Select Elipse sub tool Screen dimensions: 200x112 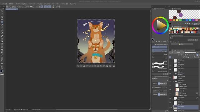coord(159,54)
